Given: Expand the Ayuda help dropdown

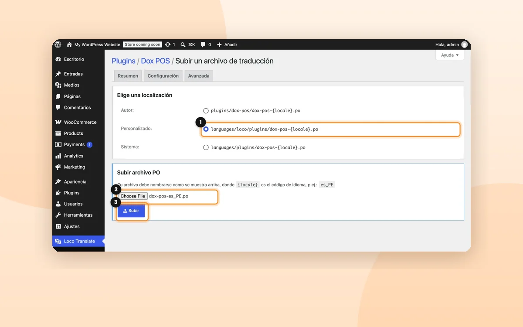Looking at the screenshot, I should coord(450,55).
